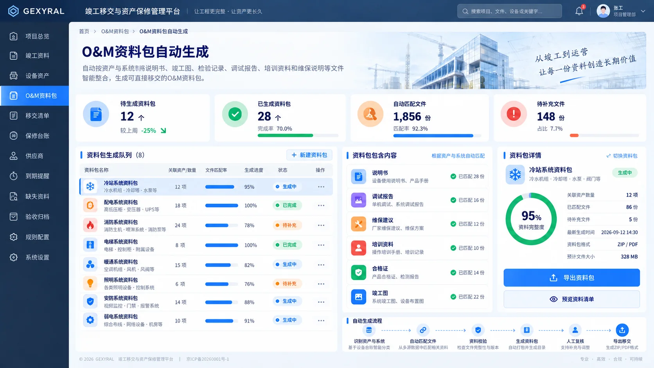
Task: Click the snowflake icon of 冷站系统资料包 row
Action: click(90, 187)
